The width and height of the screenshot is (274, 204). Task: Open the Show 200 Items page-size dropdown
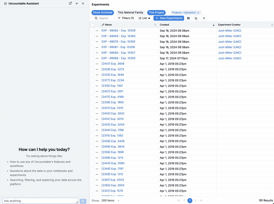pos(110,200)
